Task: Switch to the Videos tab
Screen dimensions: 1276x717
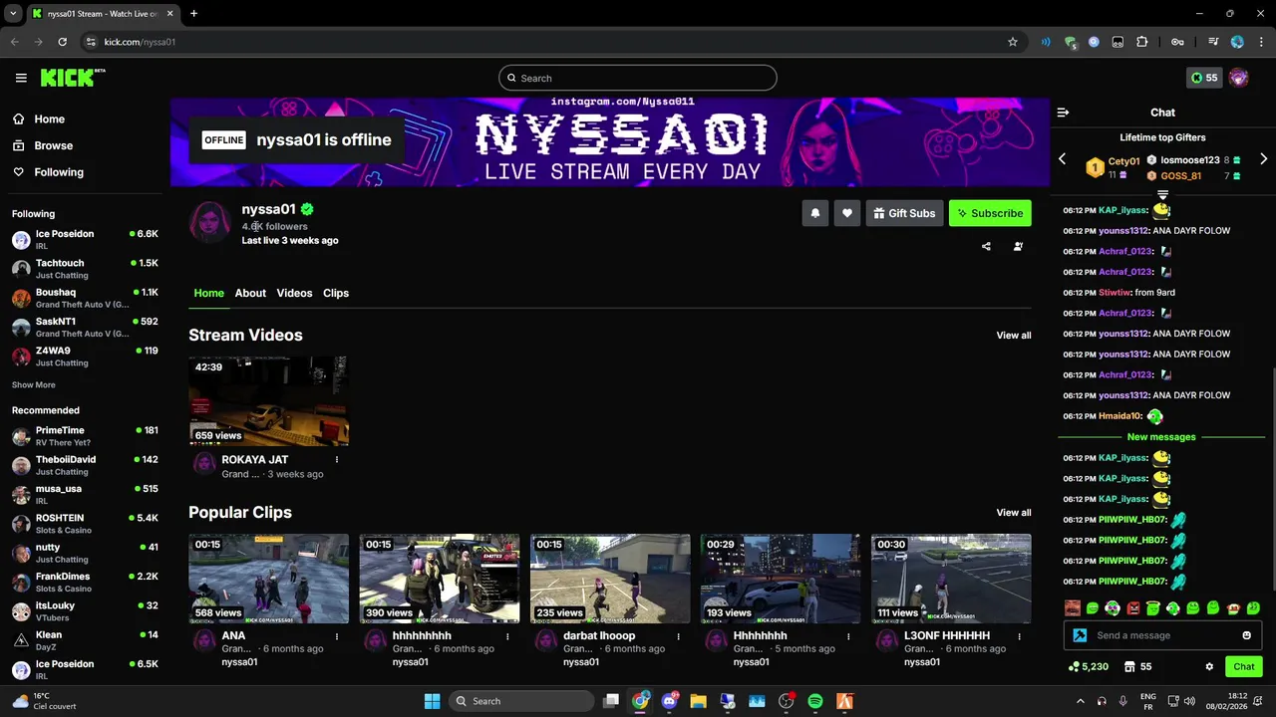Action: pos(294,293)
